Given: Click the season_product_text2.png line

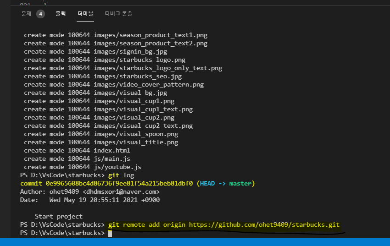Looking at the screenshot, I should tap(116, 44).
